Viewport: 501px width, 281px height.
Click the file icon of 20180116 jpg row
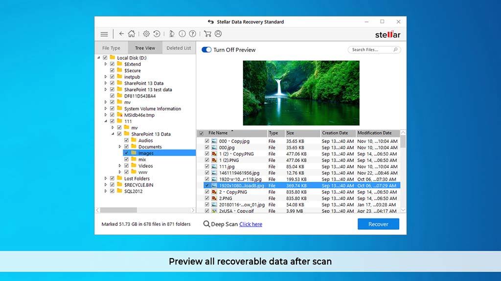tap(214, 205)
